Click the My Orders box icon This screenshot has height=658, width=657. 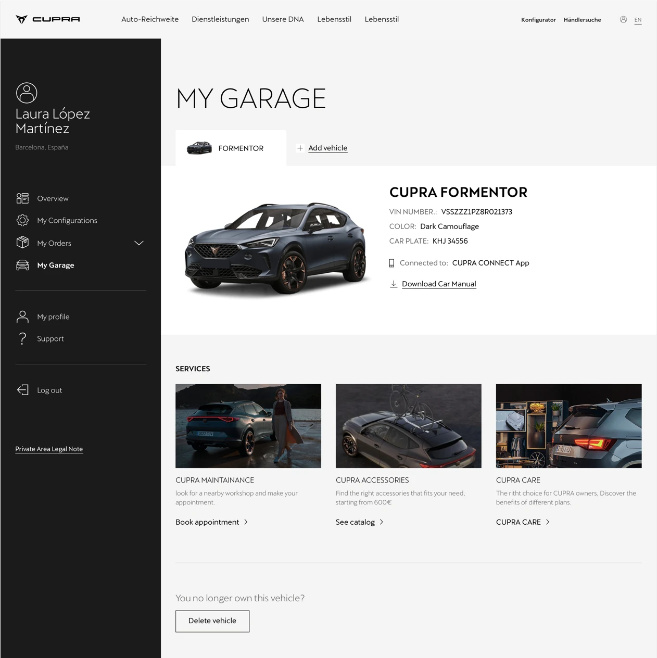click(x=22, y=243)
